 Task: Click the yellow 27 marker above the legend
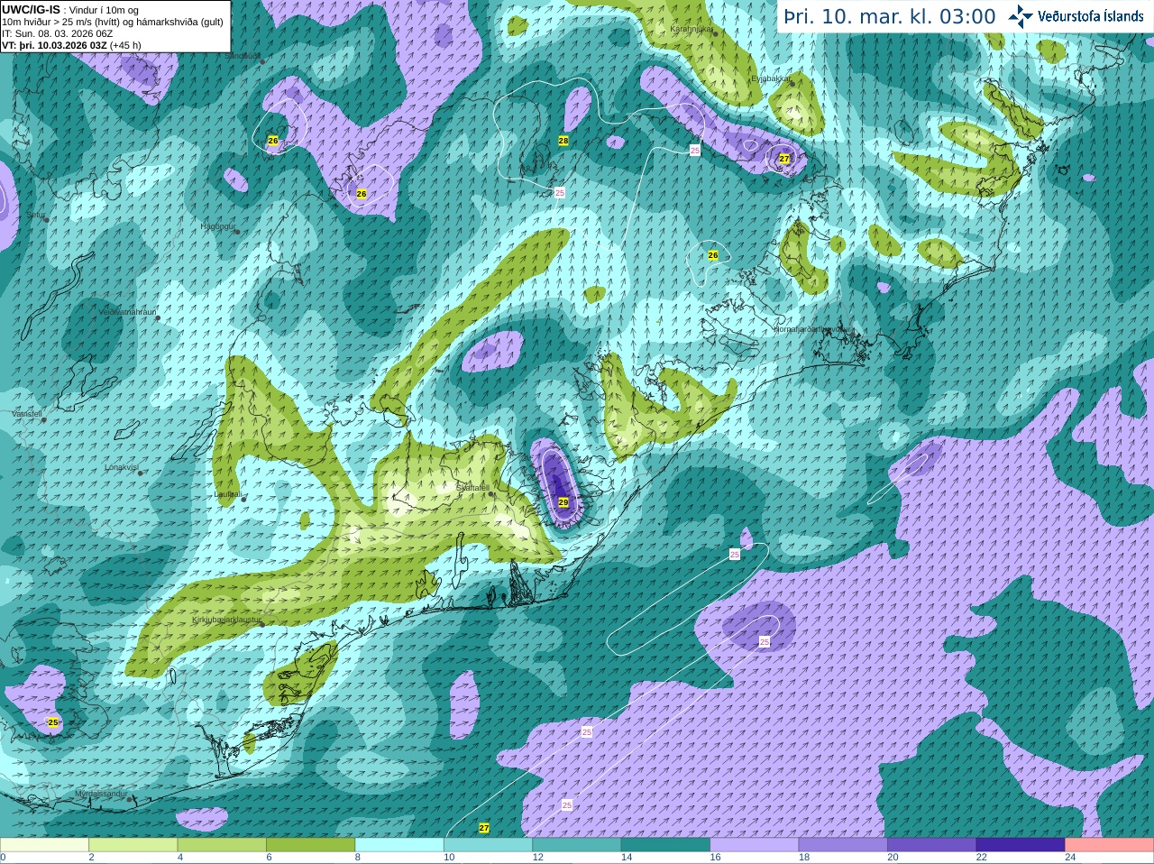pos(484,828)
